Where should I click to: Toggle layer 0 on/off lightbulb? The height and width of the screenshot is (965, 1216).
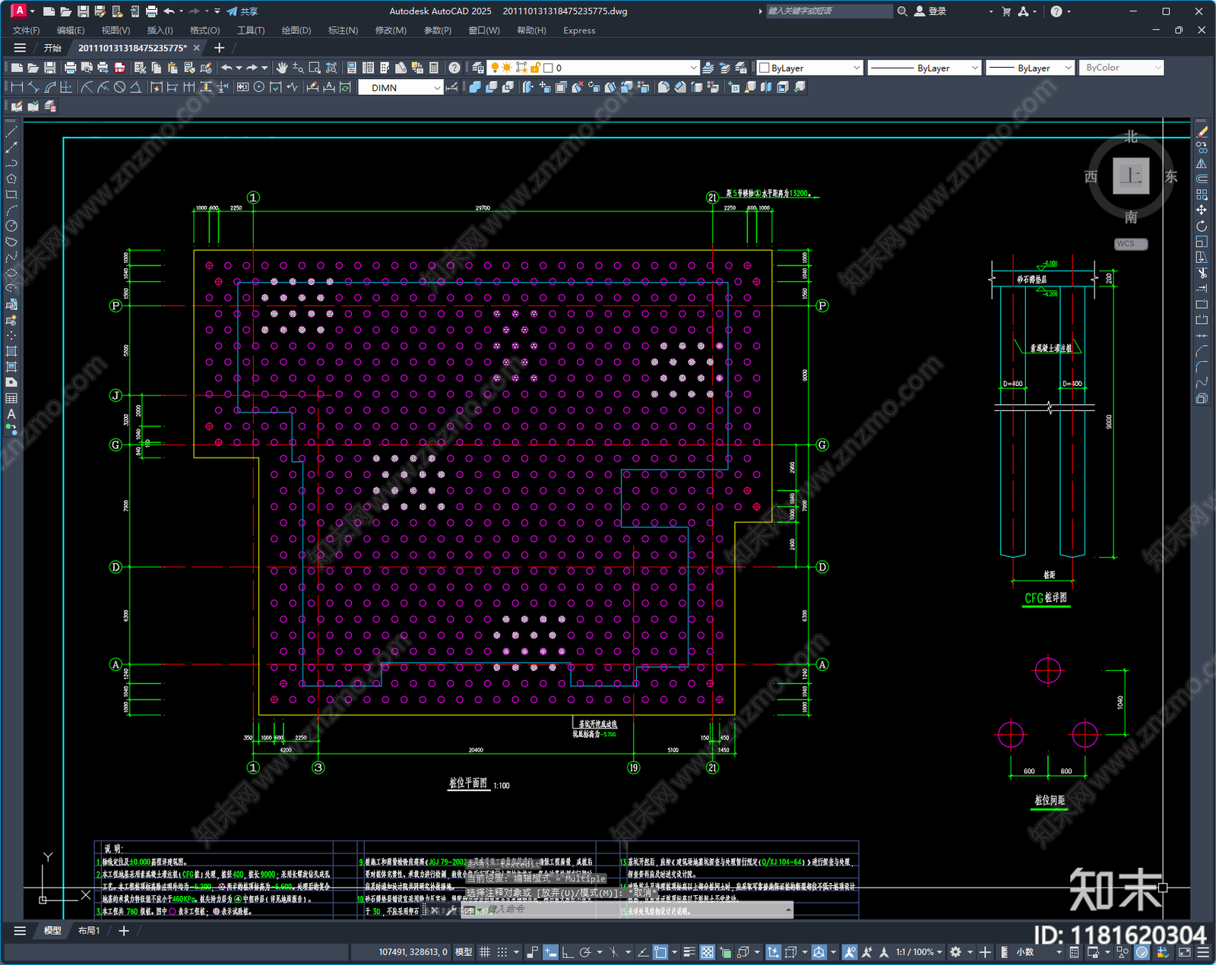pos(495,68)
